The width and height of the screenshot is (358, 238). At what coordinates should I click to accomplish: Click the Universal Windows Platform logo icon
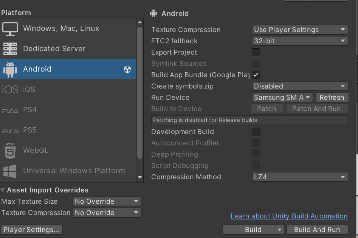tap(9, 171)
